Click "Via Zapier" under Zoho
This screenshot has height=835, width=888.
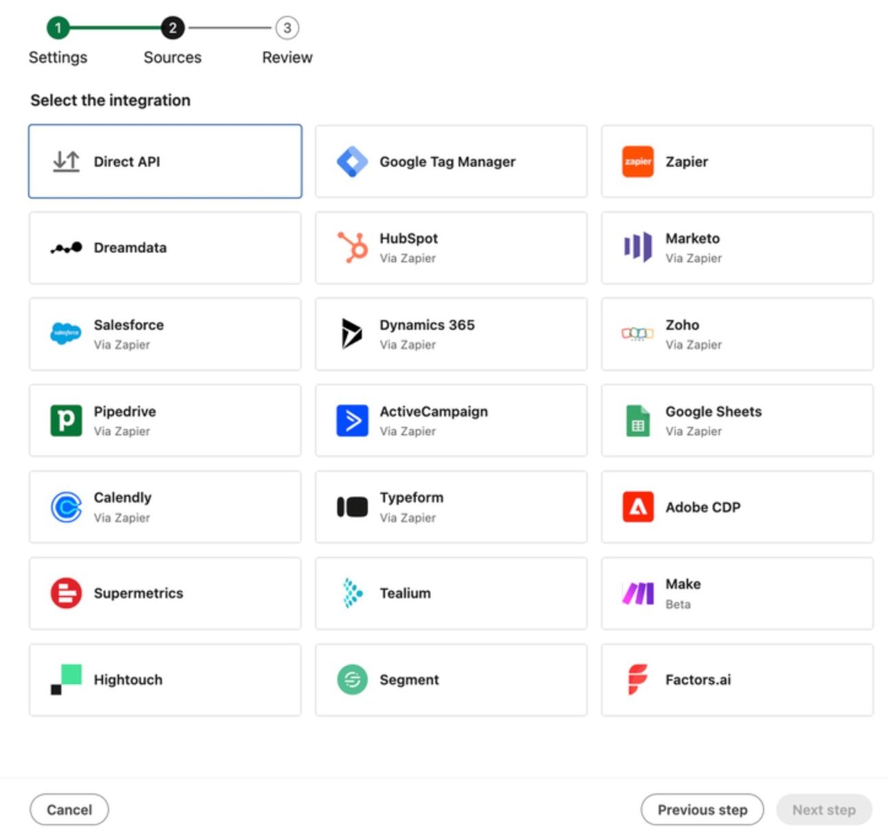point(693,344)
